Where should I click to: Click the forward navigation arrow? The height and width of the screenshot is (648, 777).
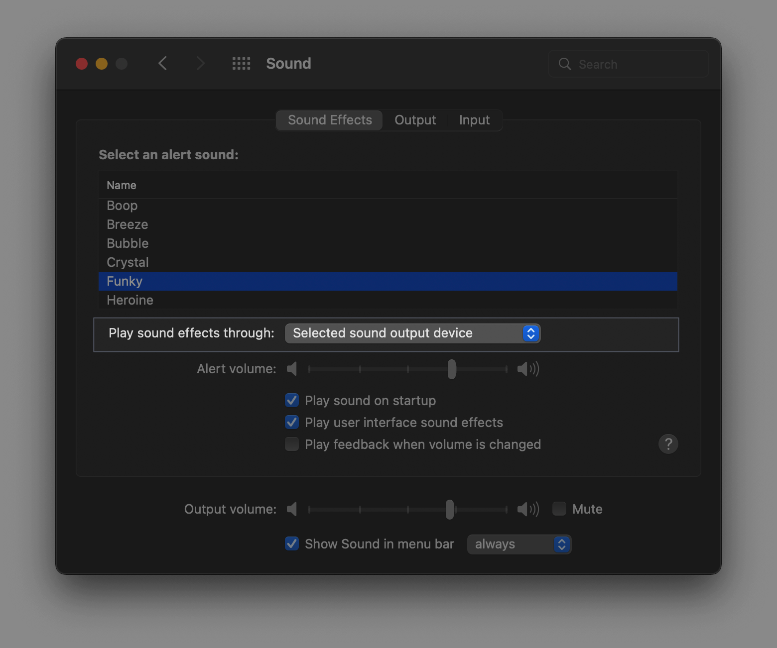click(x=200, y=64)
